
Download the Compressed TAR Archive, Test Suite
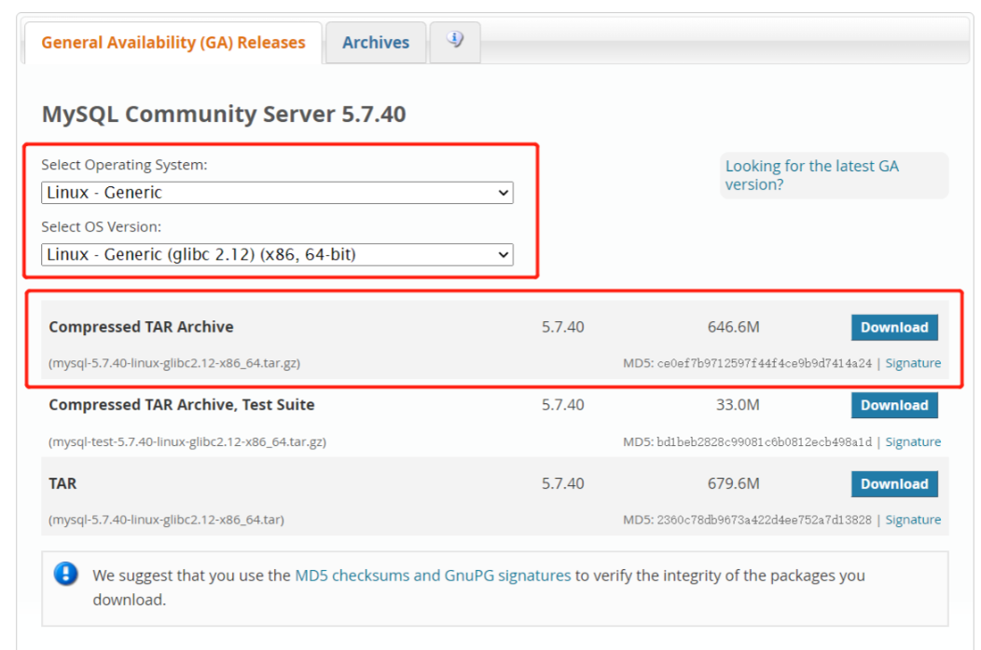[893, 405]
